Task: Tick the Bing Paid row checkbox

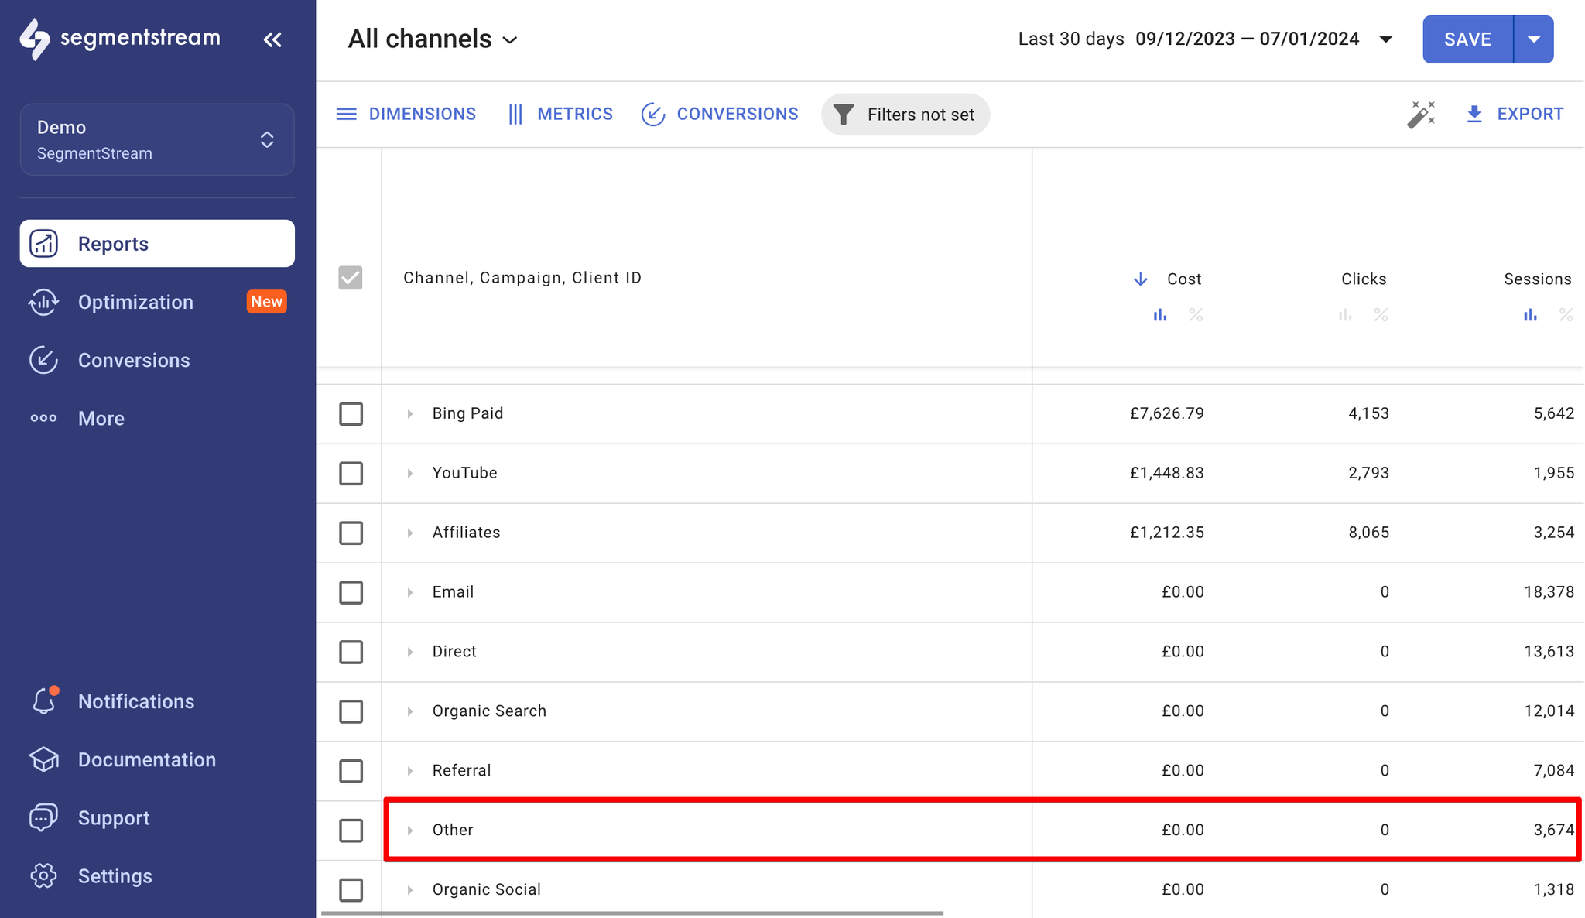Action: tap(351, 414)
